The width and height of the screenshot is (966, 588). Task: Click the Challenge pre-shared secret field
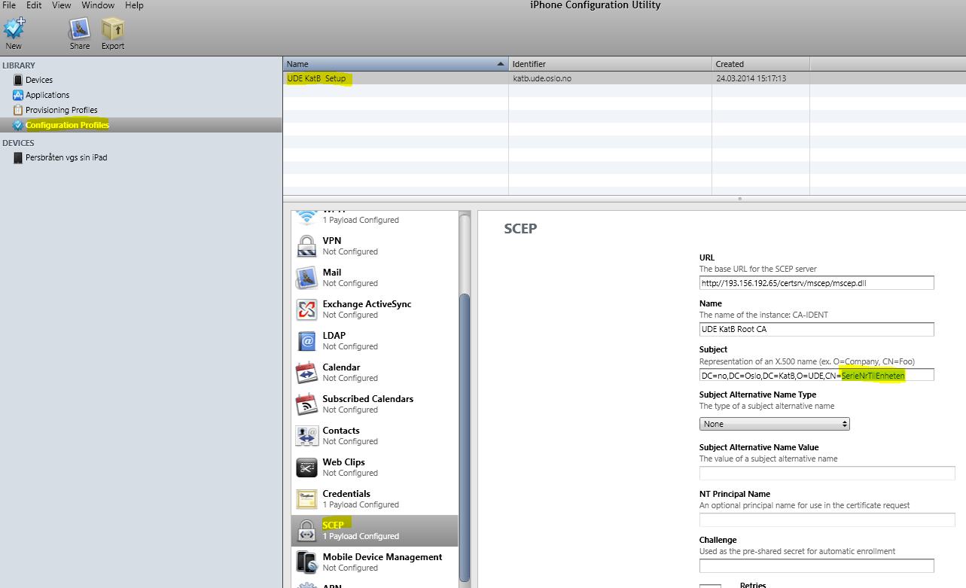coord(816,565)
